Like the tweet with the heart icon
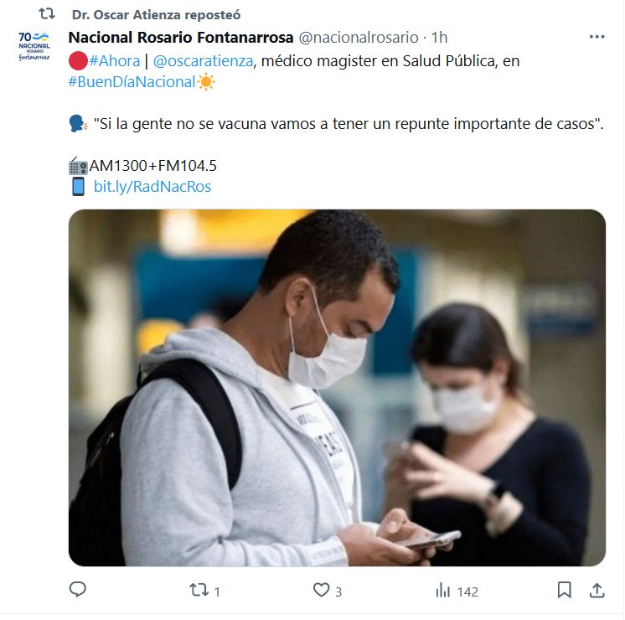The height and width of the screenshot is (620, 625). (x=321, y=590)
